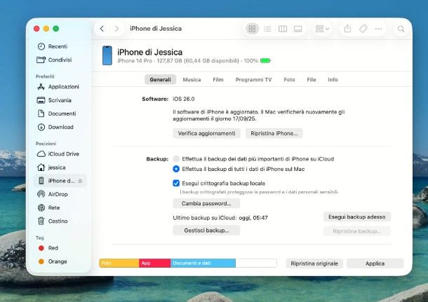The height and width of the screenshot is (302, 428).
Task: Click the App storage bar segment
Action: 155,263
